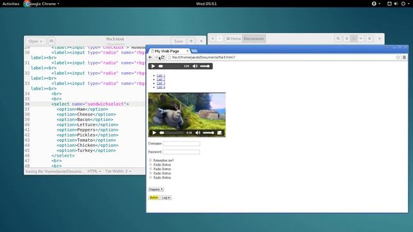Select Documents in Files path bar
The image size is (413, 232).
point(254,39)
